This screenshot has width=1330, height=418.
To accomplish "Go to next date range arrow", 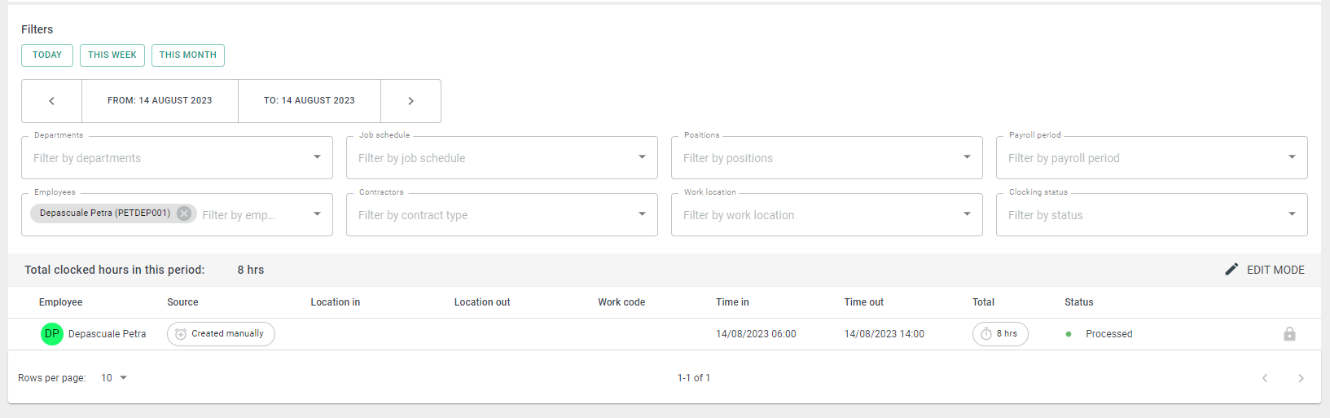I will (x=410, y=101).
